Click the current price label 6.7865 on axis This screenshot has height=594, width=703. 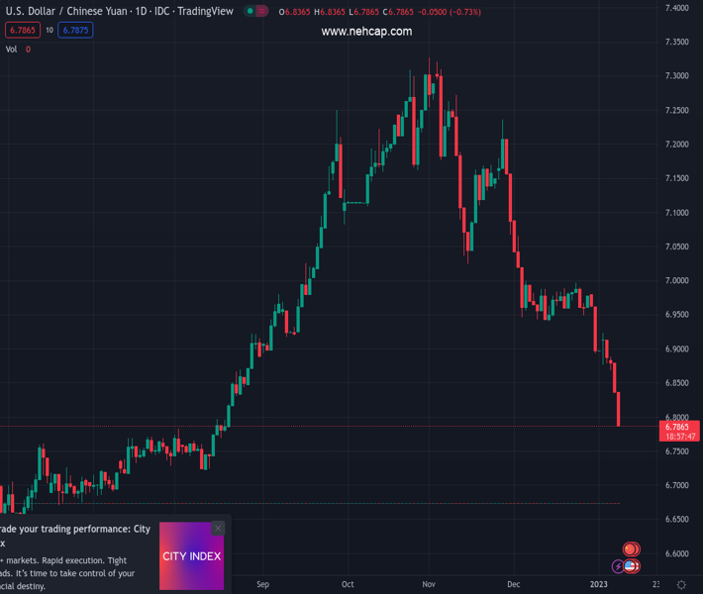click(x=679, y=432)
